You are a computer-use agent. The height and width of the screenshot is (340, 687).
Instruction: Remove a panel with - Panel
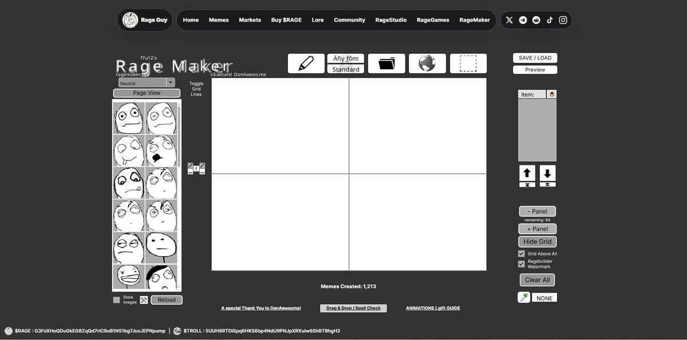(537, 211)
